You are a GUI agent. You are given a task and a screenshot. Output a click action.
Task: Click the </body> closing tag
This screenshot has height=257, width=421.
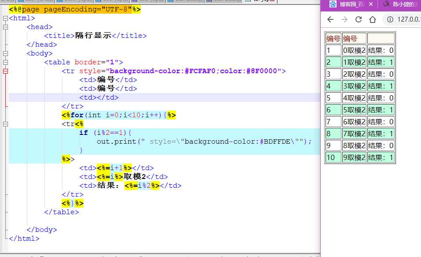point(42,230)
